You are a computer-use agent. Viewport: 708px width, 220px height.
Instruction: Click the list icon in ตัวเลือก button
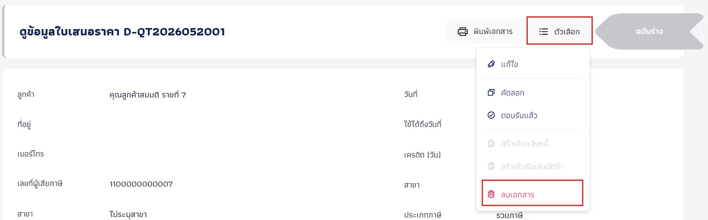point(543,31)
